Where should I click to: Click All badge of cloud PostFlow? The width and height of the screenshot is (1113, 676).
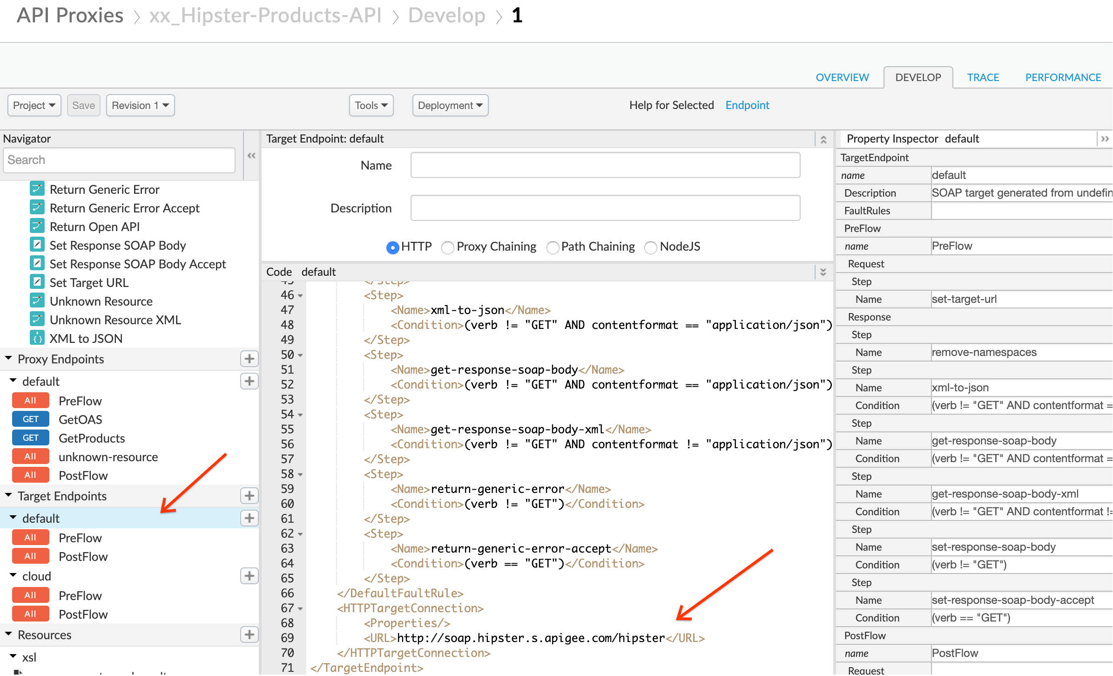tap(30, 614)
